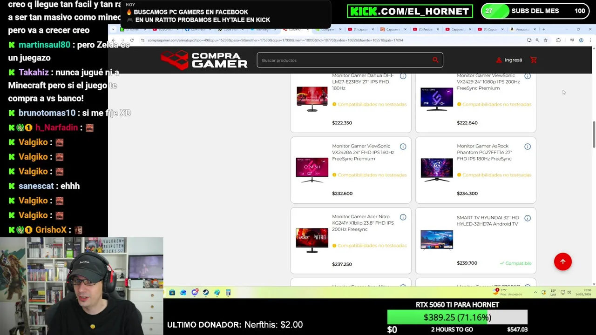Open a new browser tab with plus
Image resolution: width=596 pixels, height=335 pixels.
[543, 29]
